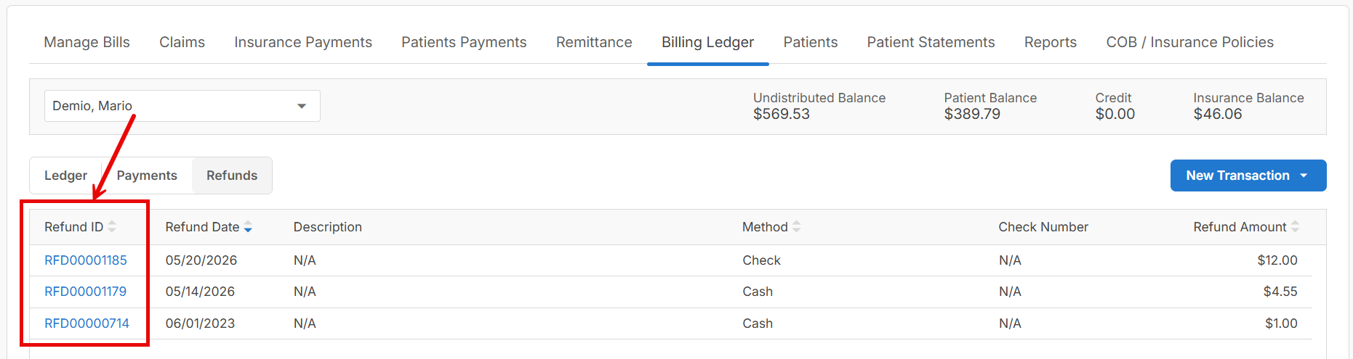The width and height of the screenshot is (1353, 359).
Task: Open Patients Payments tab
Action: click(464, 42)
